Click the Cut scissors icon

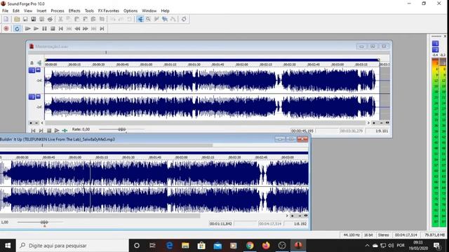60,19
